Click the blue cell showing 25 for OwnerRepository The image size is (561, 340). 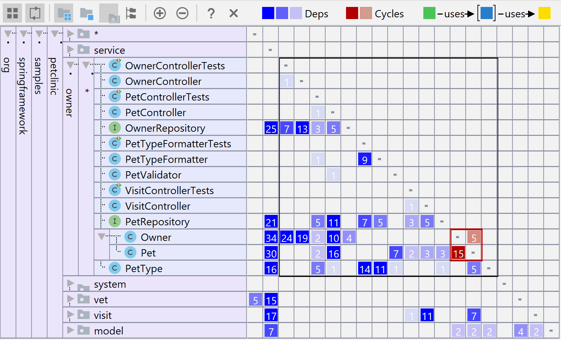271,129
